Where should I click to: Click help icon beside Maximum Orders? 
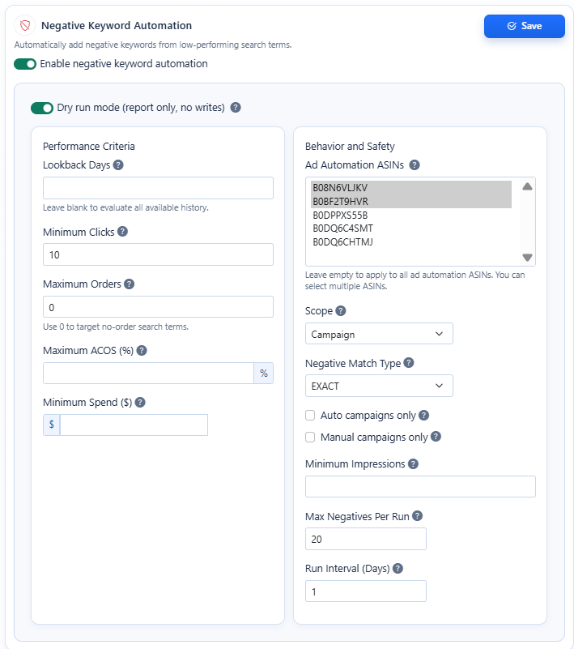pyautogui.click(x=129, y=284)
